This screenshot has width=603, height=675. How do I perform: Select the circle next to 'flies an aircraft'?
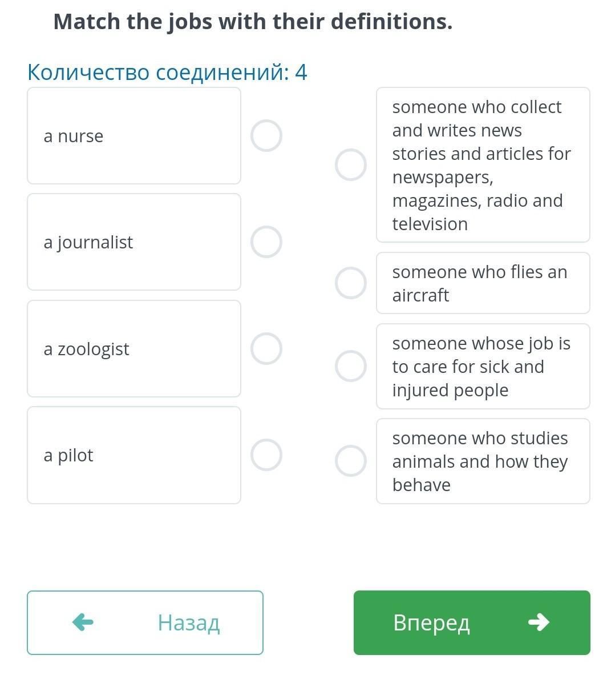351,283
